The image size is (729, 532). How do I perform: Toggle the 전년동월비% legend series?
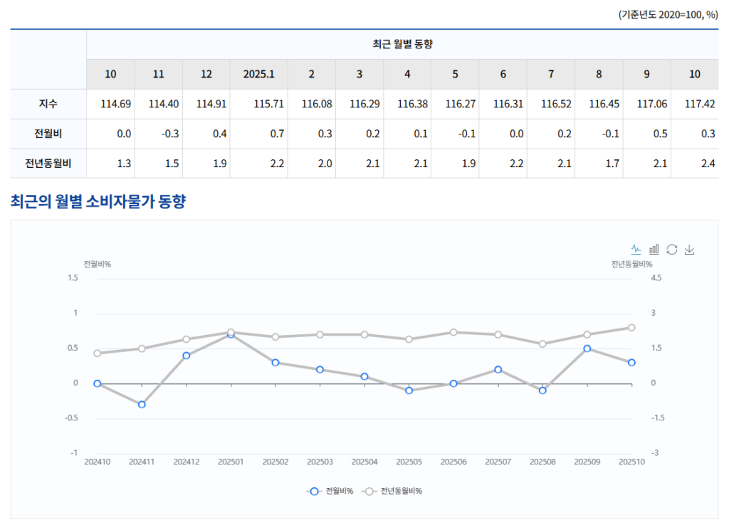pos(392,491)
